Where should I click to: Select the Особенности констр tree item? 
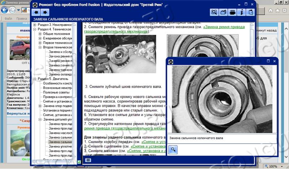point(57,83)
